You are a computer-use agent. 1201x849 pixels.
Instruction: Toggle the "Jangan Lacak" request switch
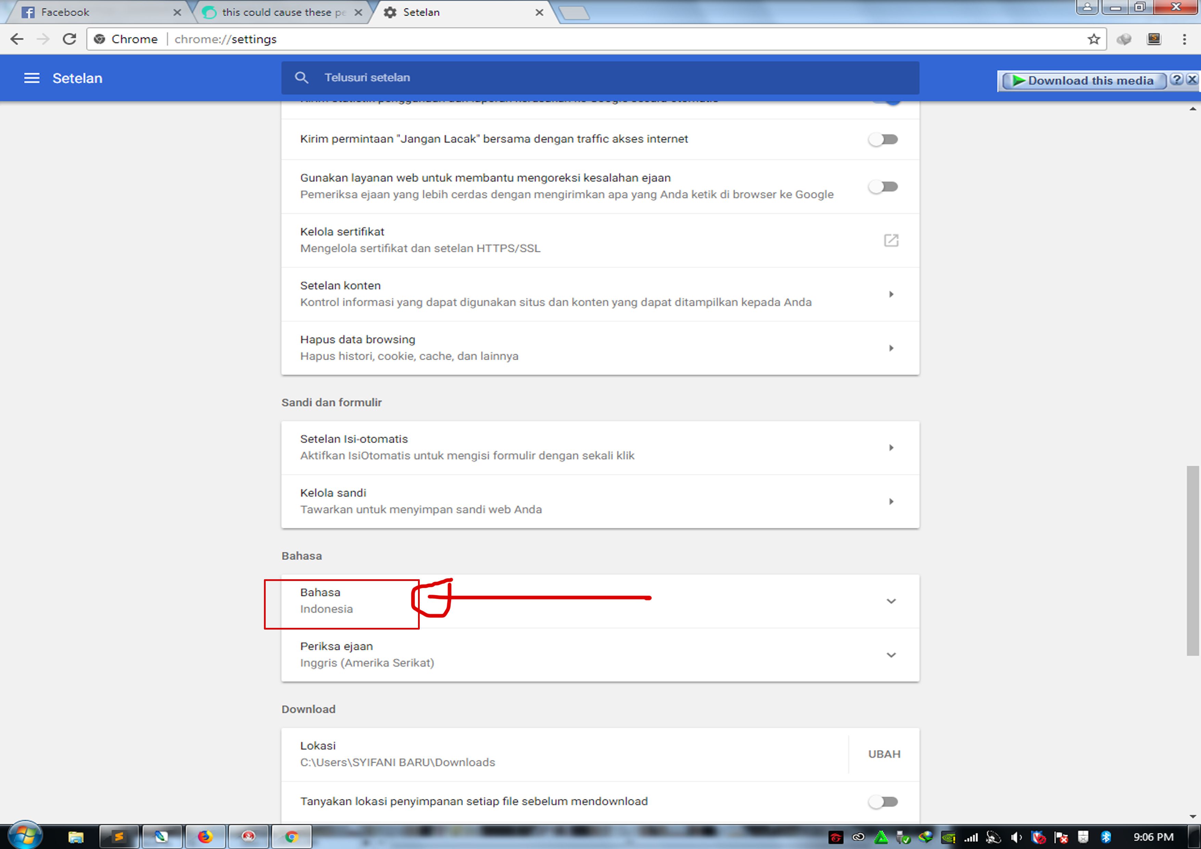point(883,139)
